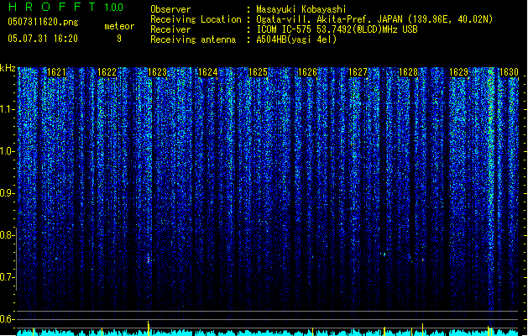The width and height of the screenshot is (528, 336).
Task: Click the 0.8 frequency axis label
Action: pyautogui.click(x=7, y=235)
